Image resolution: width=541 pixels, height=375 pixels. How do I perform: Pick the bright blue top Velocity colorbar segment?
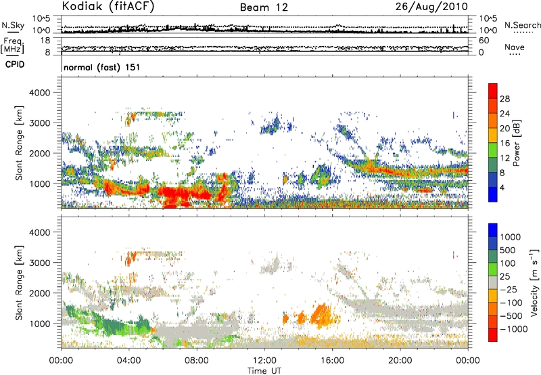[x=493, y=230]
